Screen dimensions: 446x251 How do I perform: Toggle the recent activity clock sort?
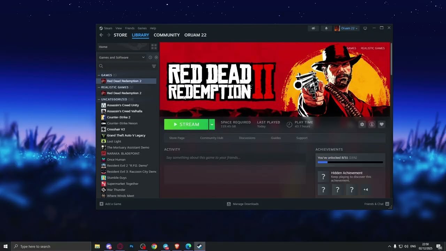151,58
